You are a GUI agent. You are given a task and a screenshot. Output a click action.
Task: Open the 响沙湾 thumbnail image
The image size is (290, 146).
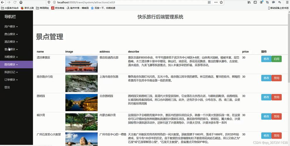coord(81,122)
